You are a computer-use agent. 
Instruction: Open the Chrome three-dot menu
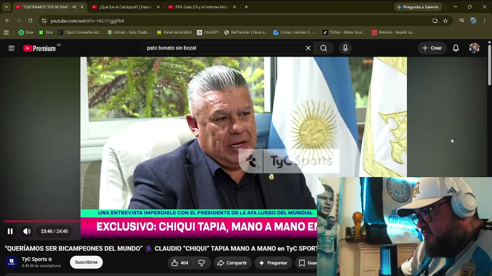coord(485,21)
